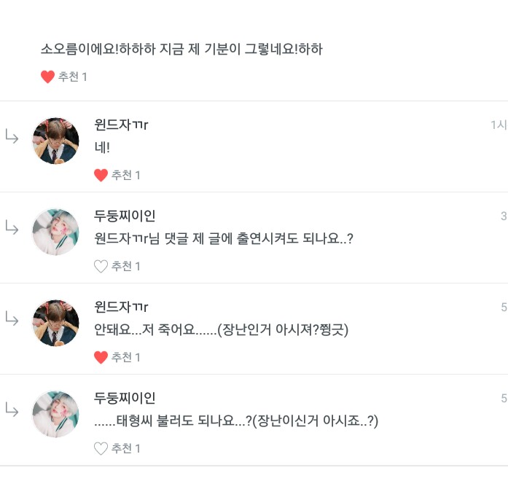This screenshot has height=481, width=508.
Task: Click the reply arrow beside the 태형씨 불러도 되나요 comment
Action: [x=12, y=410]
